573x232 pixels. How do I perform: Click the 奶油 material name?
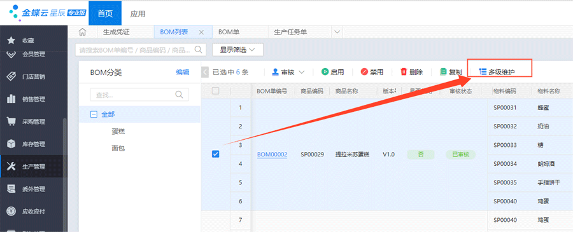click(544, 126)
